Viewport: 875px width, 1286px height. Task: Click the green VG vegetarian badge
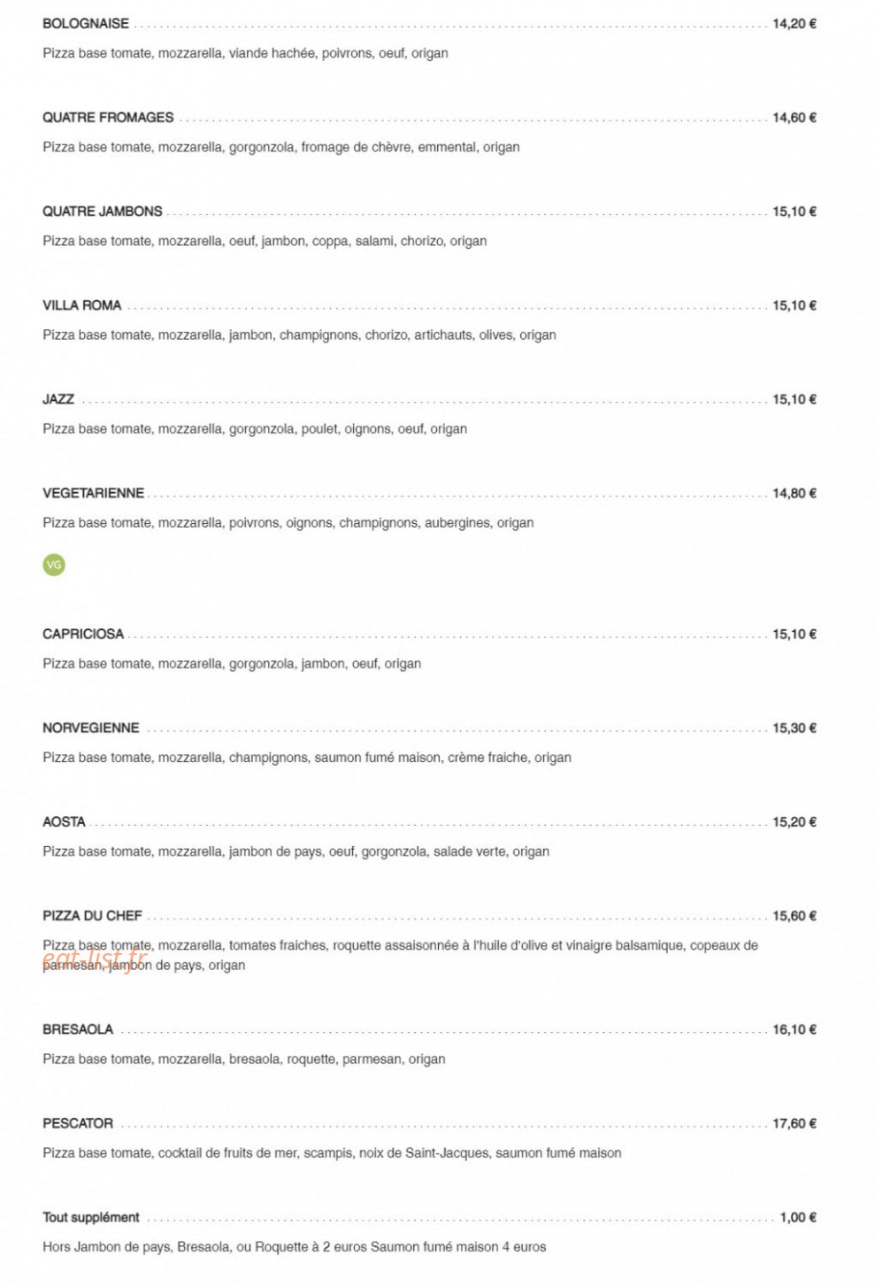click(54, 565)
